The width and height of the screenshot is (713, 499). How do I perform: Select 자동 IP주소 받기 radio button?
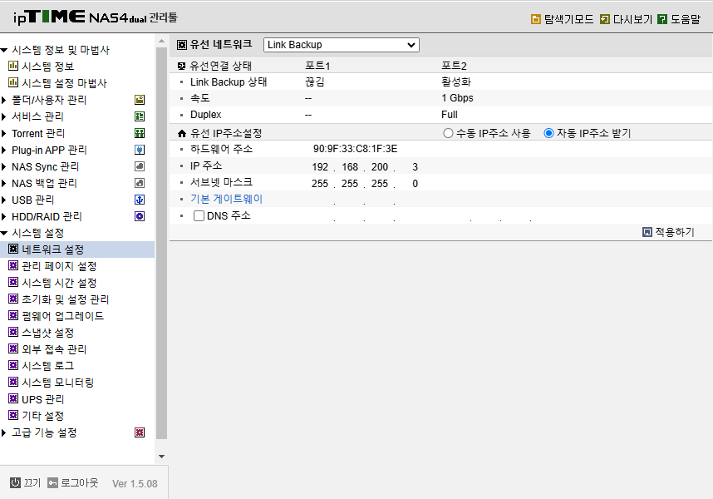click(x=548, y=133)
